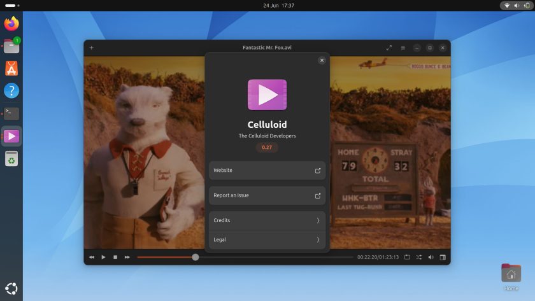Click the seek bar handle
The image size is (535, 301).
195,257
